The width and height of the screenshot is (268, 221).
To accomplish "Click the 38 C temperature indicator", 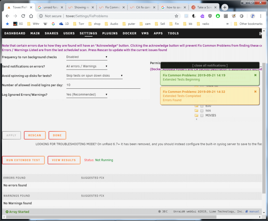I will coord(163,212).
